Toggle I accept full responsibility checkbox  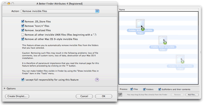tap(23, 80)
